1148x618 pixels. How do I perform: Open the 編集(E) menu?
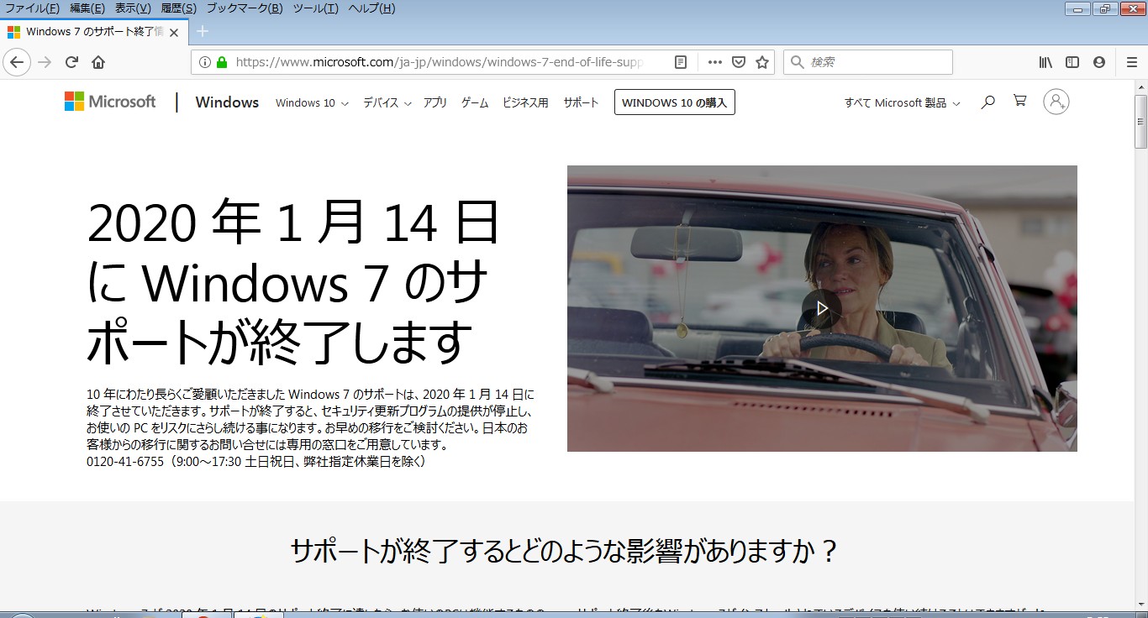pyautogui.click(x=87, y=8)
